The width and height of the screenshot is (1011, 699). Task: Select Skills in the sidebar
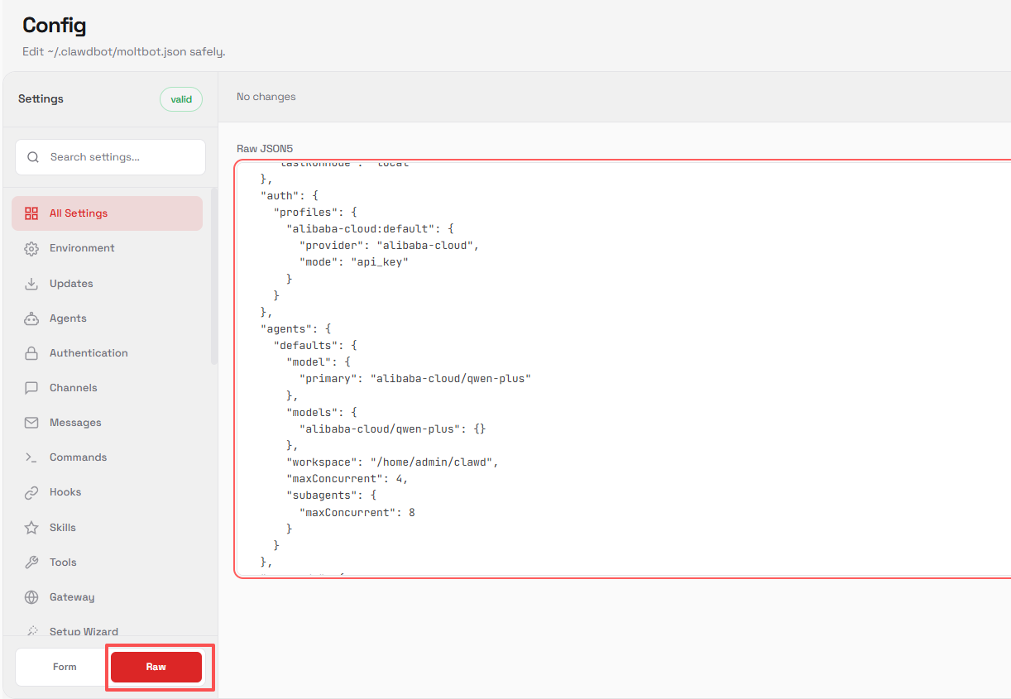click(x=107, y=528)
